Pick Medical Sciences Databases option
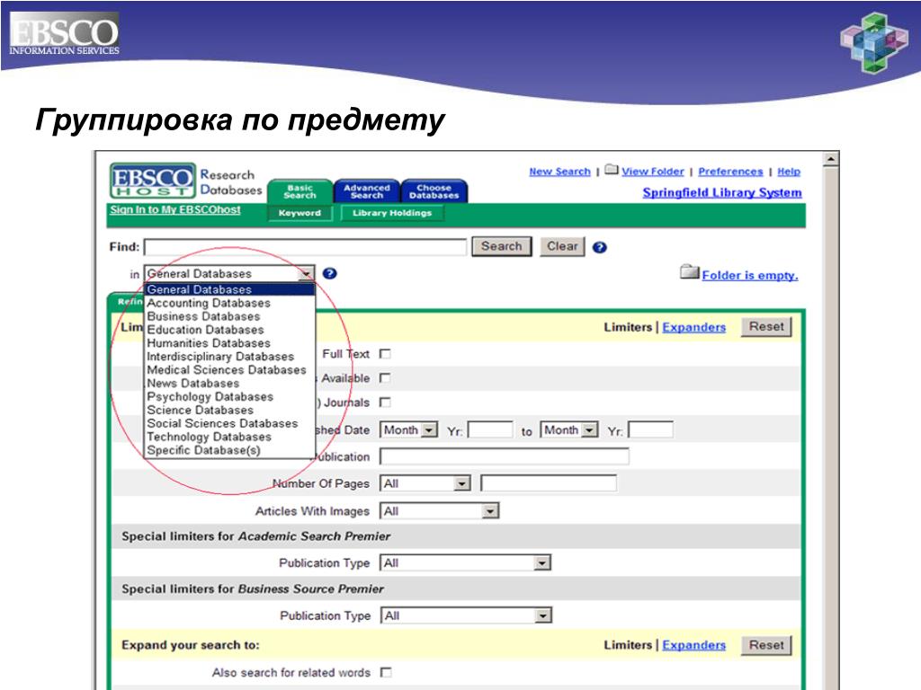 pyautogui.click(x=226, y=370)
